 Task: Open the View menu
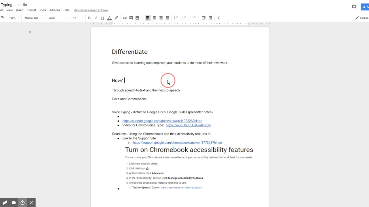[10, 10]
